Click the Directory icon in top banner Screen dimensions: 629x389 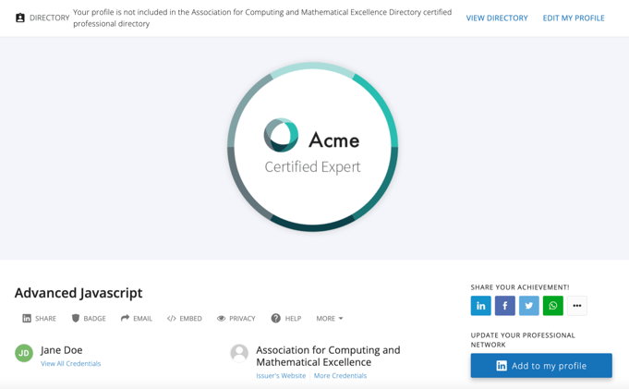(20, 18)
